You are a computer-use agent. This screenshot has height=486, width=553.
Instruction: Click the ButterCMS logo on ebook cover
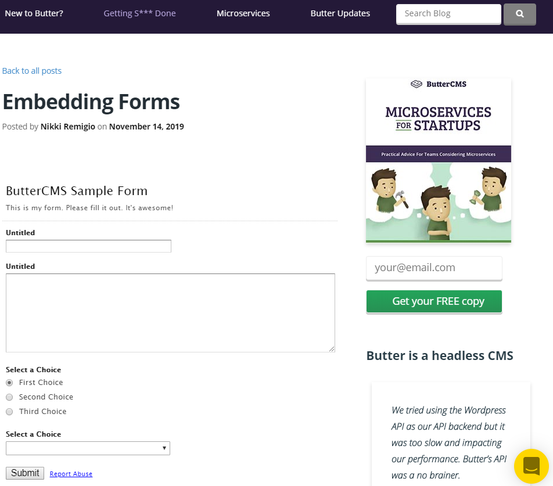click(x=439, y=84)
